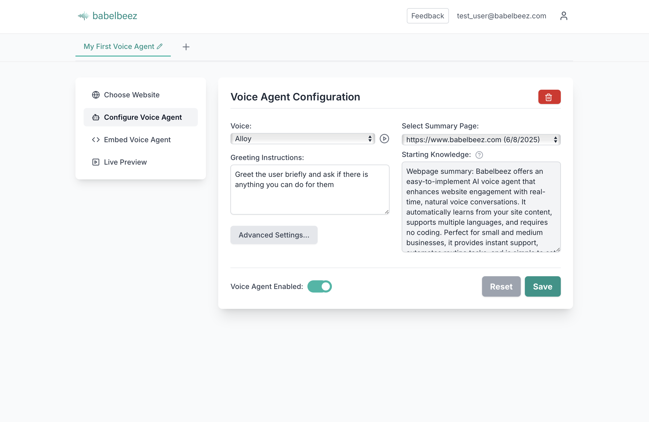Click the Starting Knowledge resize handle
This screenshot has height=422, width=649.
coord(558,249)
